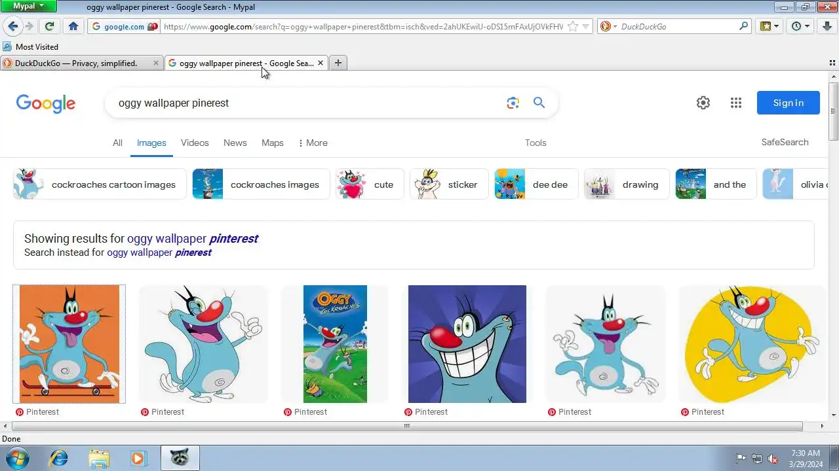
Task: Open the Tools filter options
Action: click(536, 143)
